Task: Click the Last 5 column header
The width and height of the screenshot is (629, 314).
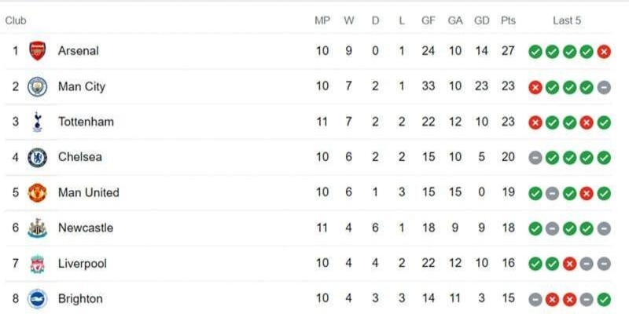Action: [566, 20]
